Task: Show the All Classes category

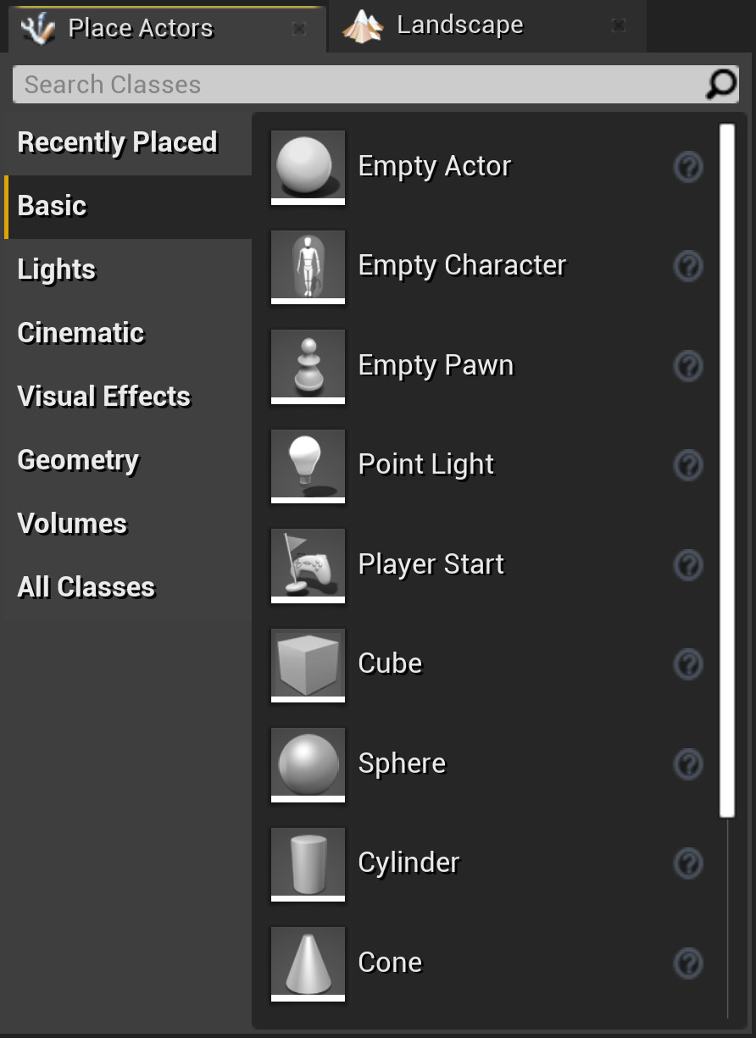Action: tap(86, 586)
